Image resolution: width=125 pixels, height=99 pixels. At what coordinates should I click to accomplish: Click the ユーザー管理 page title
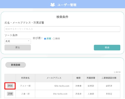click(67, 5)
